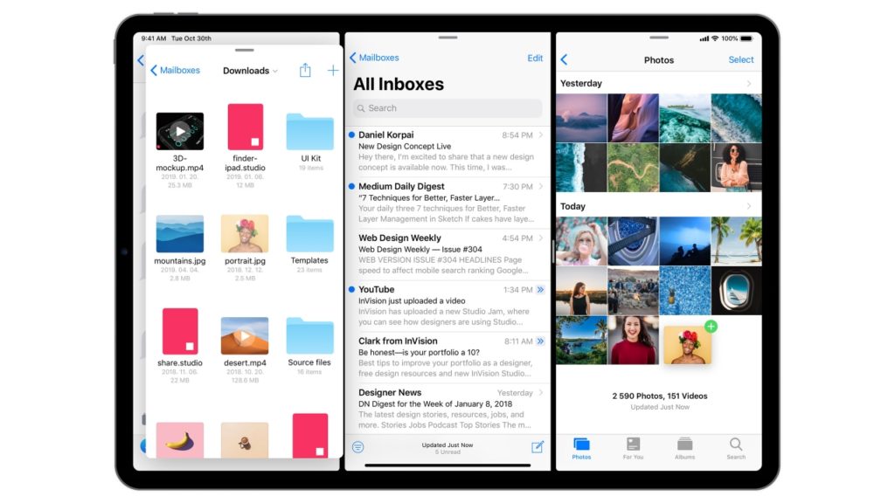Mark the Medium Daily Digest email as read

351,187
